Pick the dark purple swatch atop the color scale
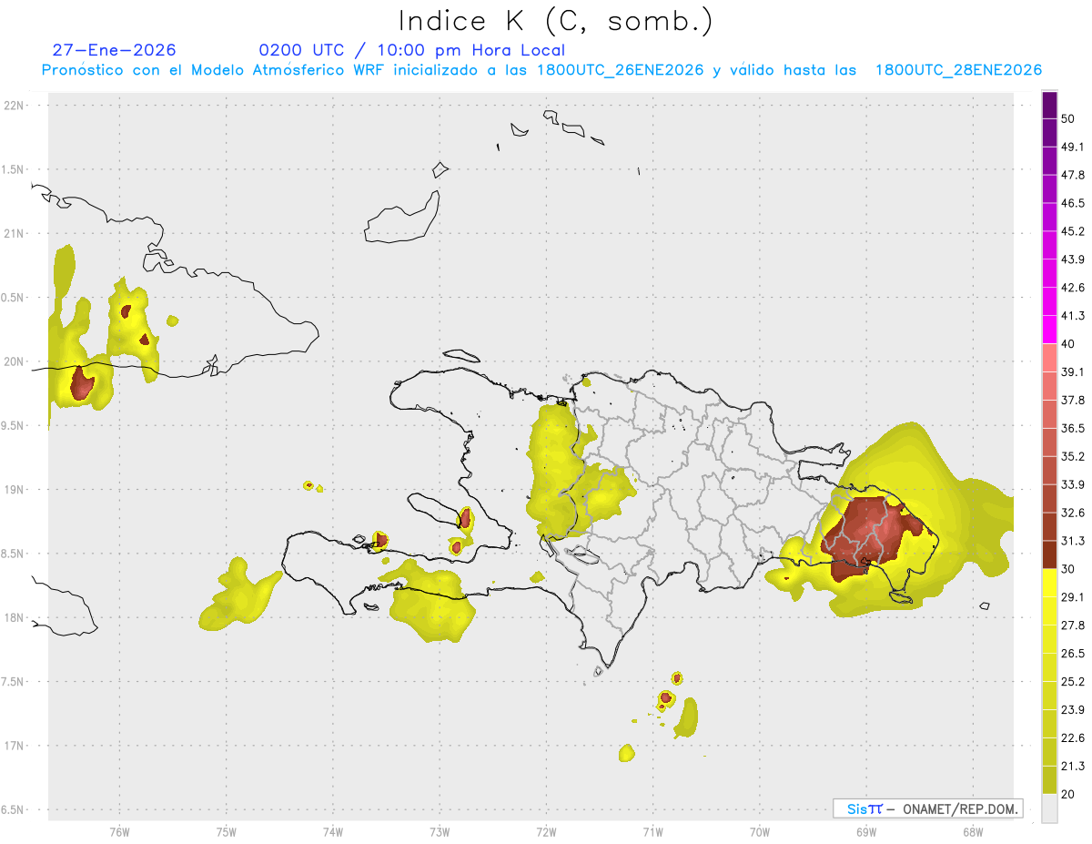Viewport: 1092px width, 844px height. [1049, 106]
